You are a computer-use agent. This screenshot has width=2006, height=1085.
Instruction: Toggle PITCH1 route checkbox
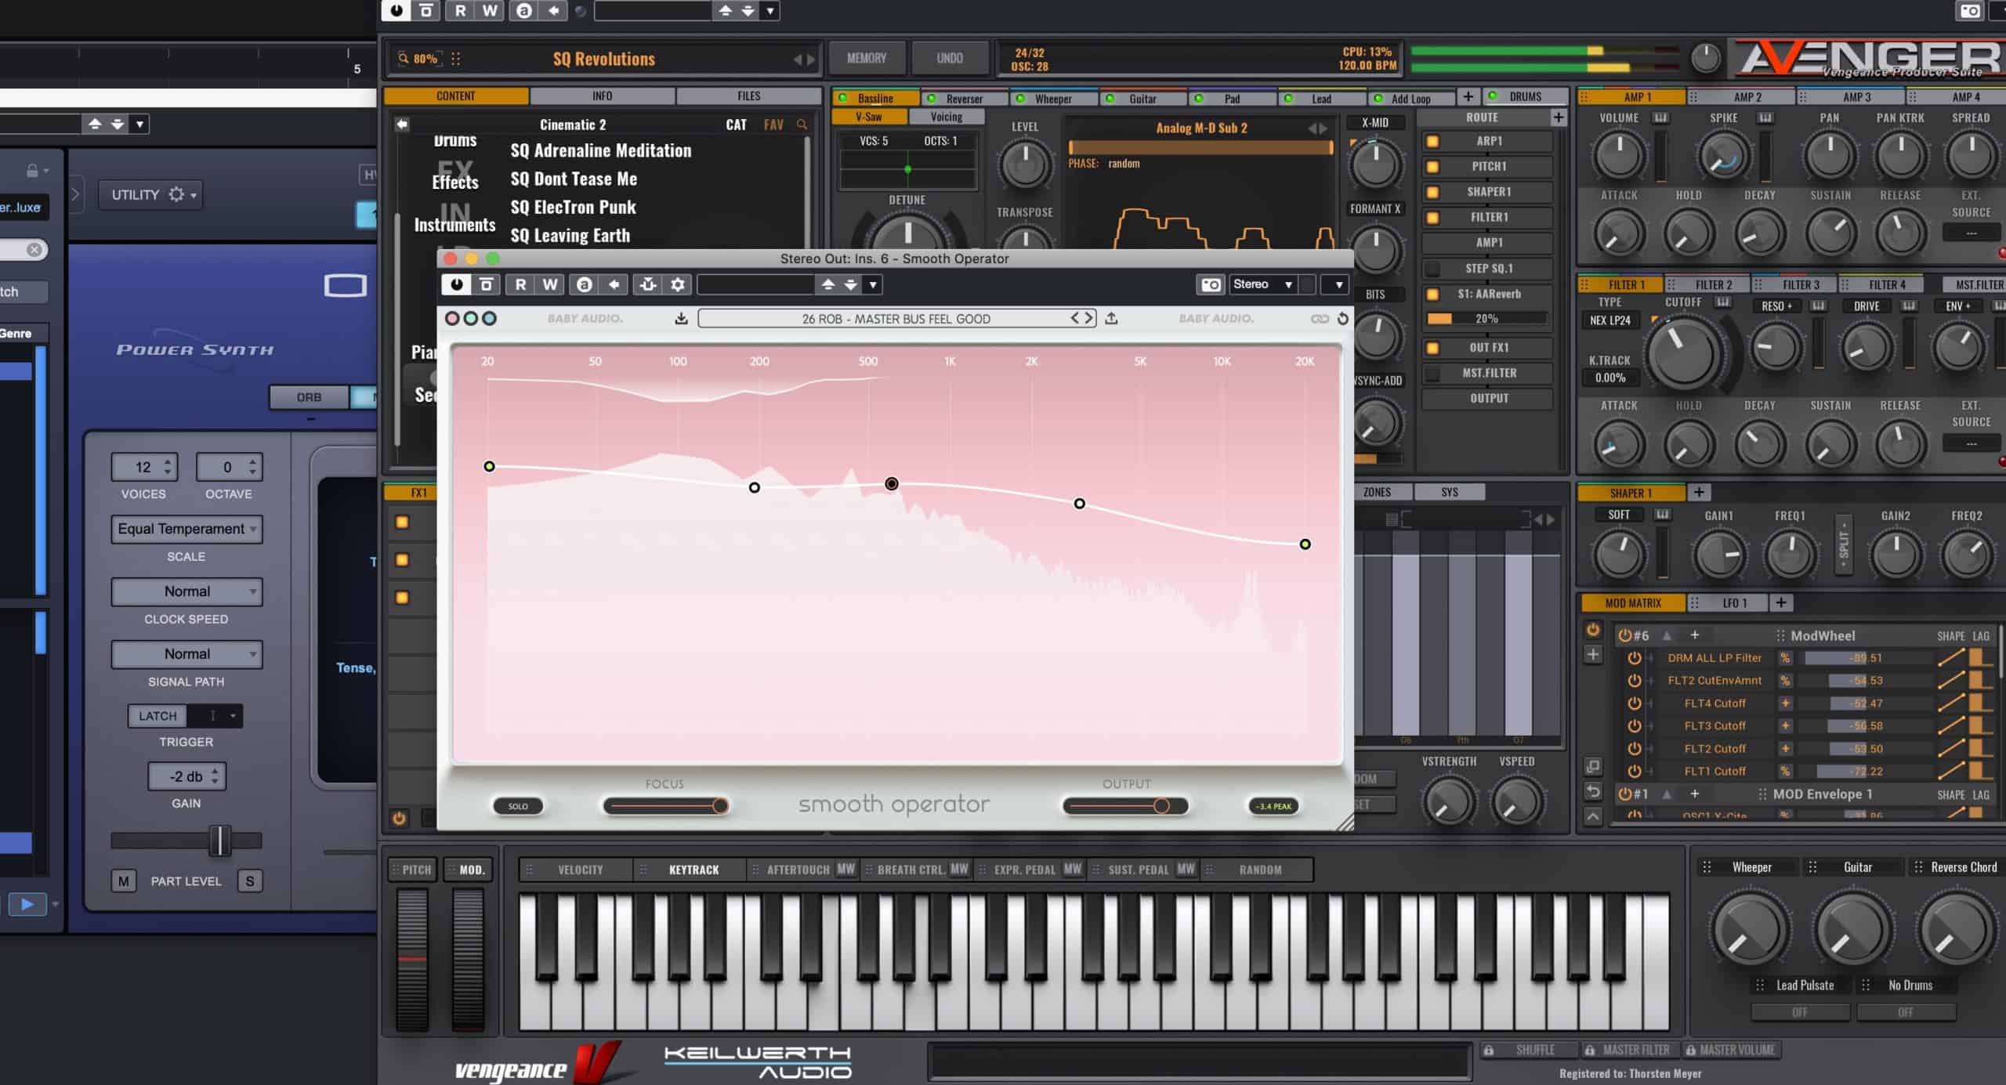tap(1432, 167)
